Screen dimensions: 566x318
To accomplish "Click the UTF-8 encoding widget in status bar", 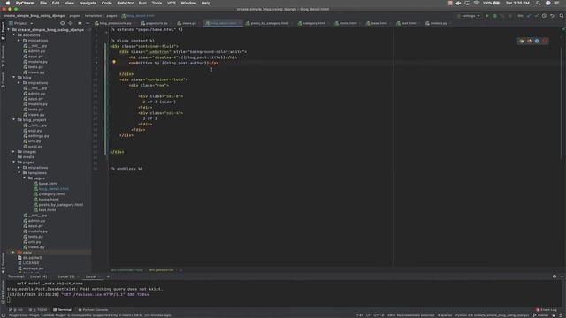I will (x=379, y=315).
